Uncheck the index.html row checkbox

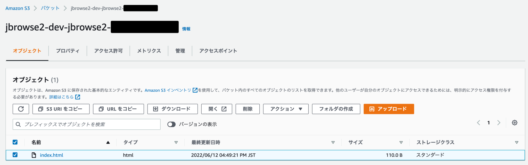click(x=15, y=155)
